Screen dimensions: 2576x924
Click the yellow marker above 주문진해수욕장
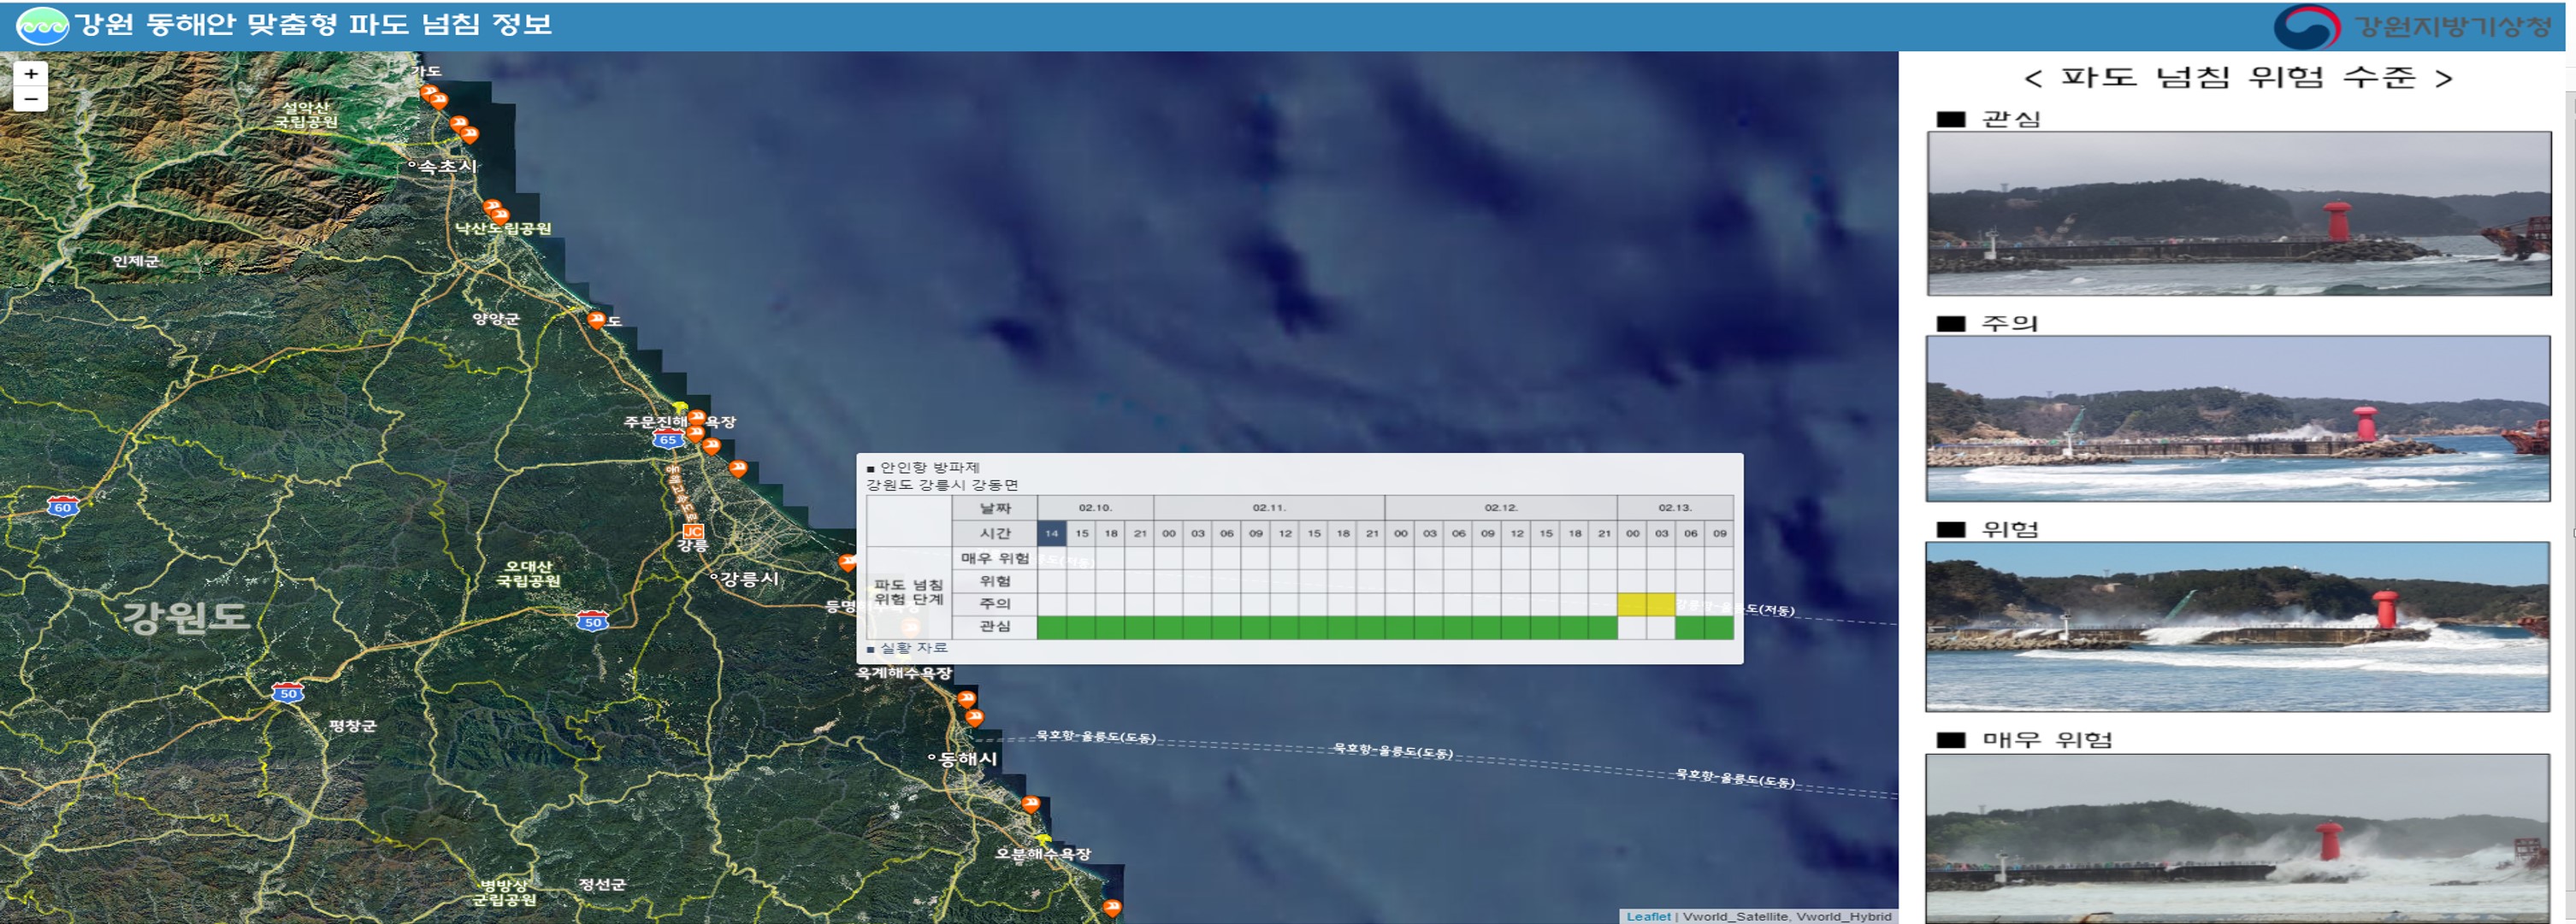pos(681,408)
